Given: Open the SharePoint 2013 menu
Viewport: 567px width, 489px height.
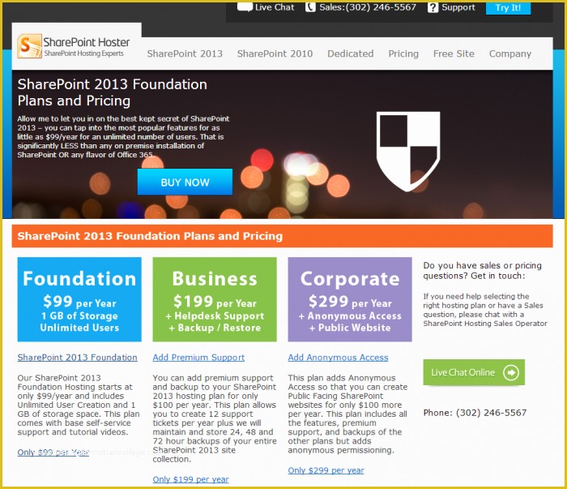Looking at the screenshot, I should point(185,54).
